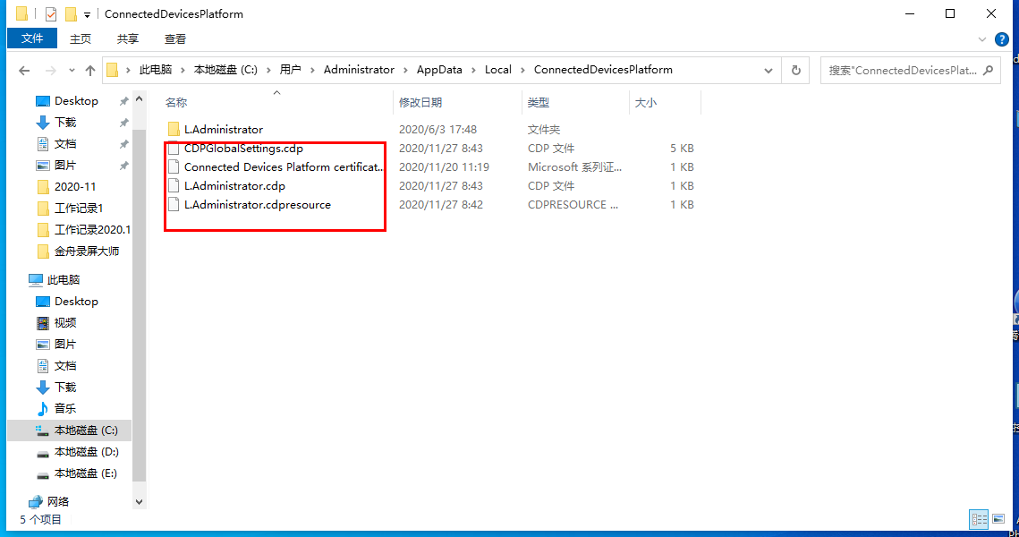Open the 查看 ribbon tab
Image resolution: width=1019 pixels, height=537 pixels.
point(175,39)
